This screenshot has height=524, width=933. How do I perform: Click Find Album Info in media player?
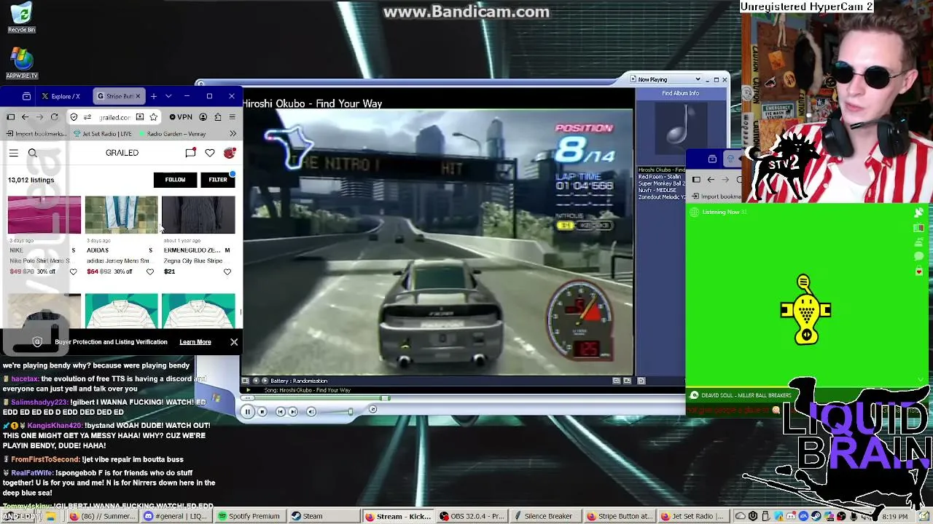tap(680, 93)
